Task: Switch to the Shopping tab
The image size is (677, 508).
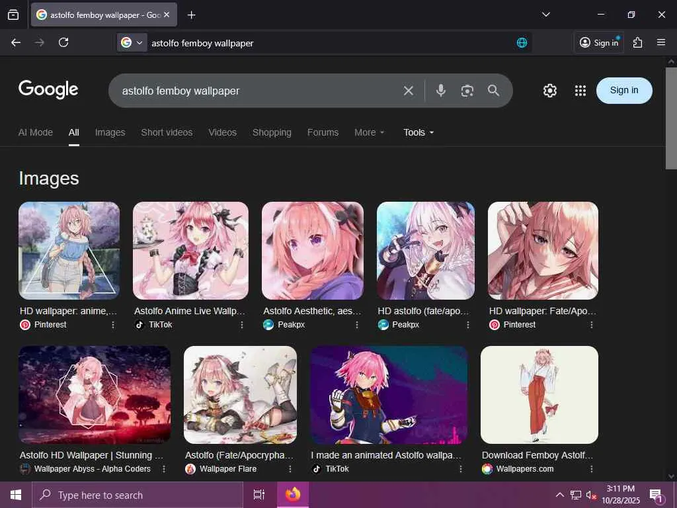Action: tap(272, 132)
